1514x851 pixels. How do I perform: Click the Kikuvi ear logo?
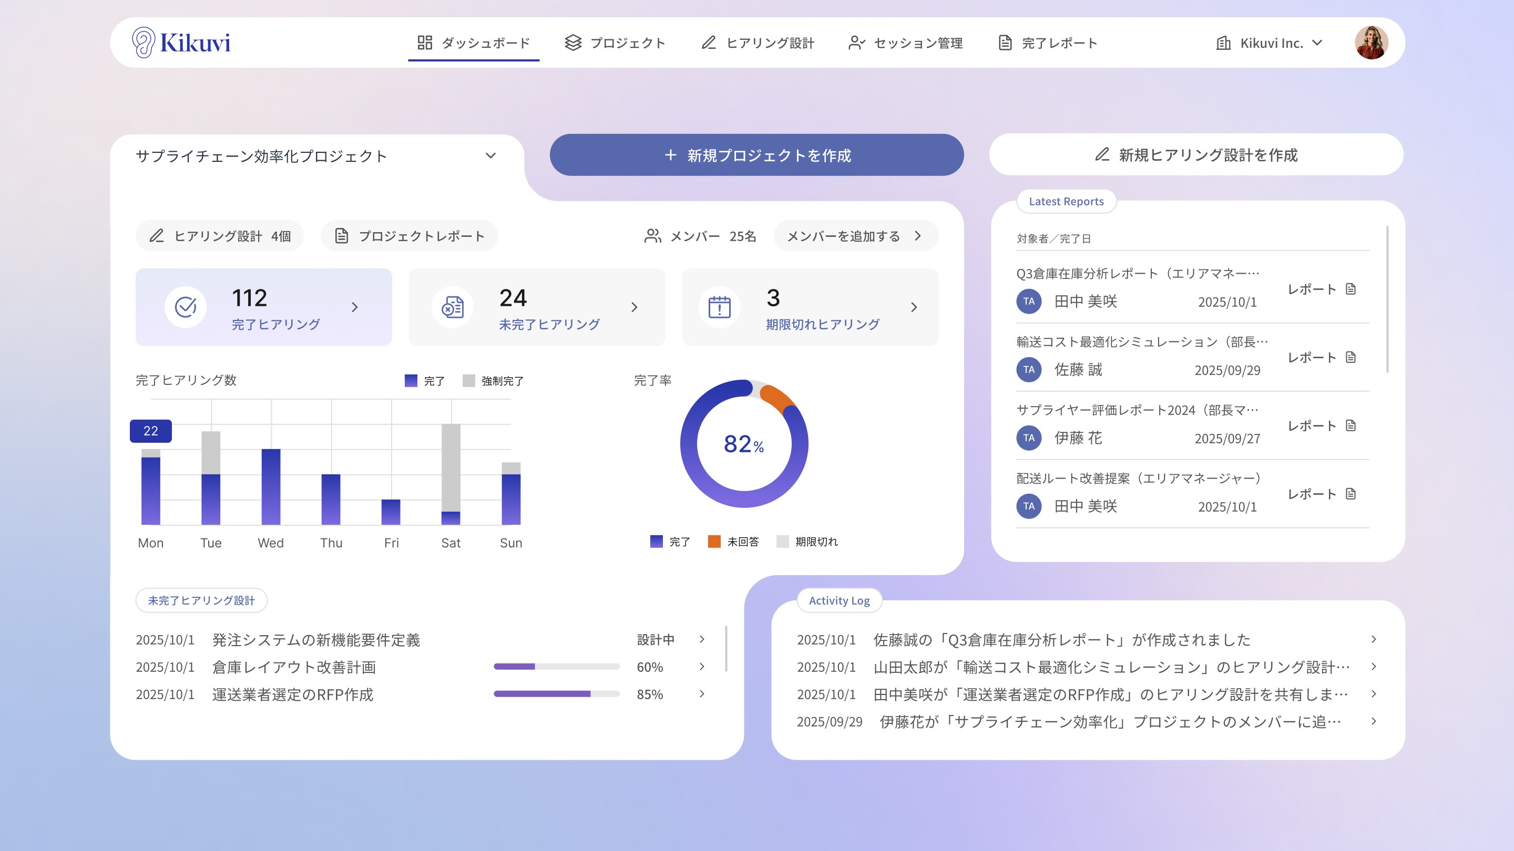coord(143,42)
